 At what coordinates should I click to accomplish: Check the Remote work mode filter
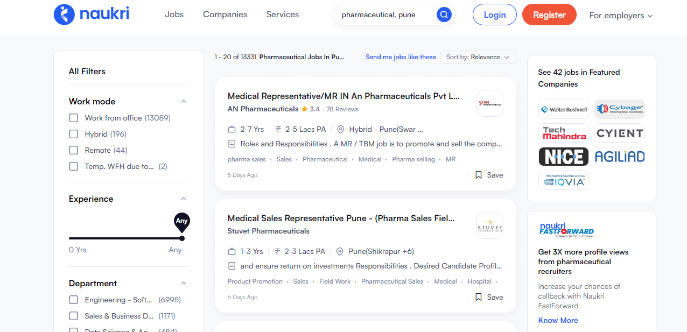tap(73, 150)
